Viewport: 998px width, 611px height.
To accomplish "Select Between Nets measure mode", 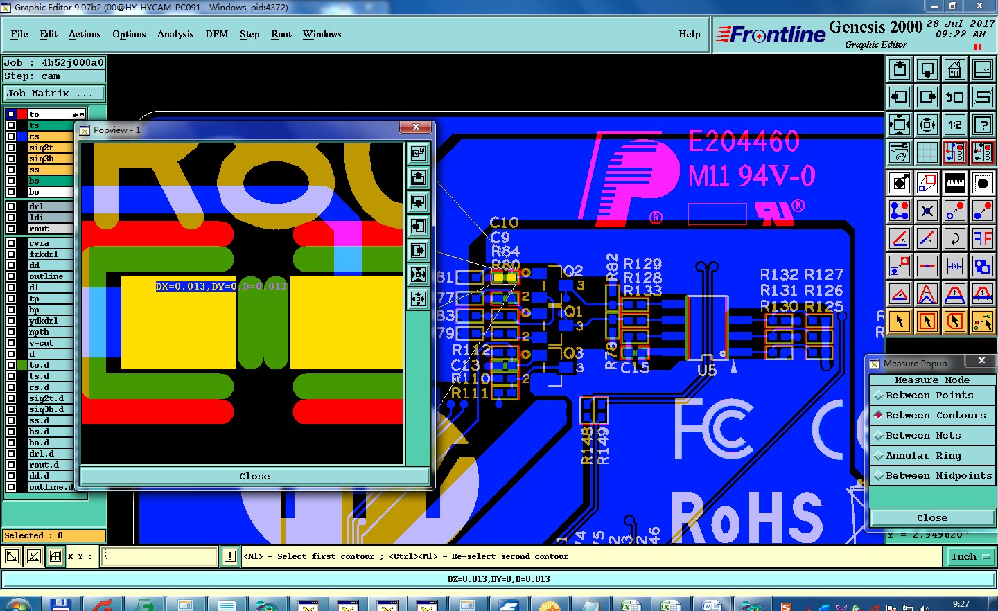I will coord(932,436).
